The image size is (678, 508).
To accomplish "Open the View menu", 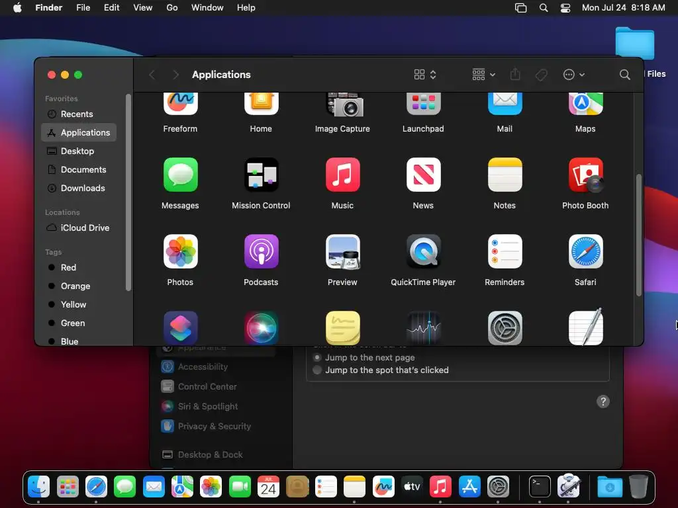I will 143,8.
